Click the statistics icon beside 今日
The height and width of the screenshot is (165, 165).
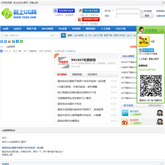1,51
